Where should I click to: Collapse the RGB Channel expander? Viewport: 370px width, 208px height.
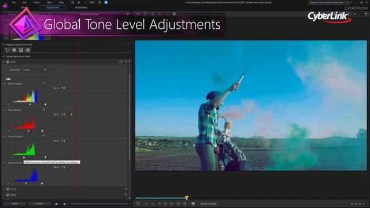tap(4, 84)
